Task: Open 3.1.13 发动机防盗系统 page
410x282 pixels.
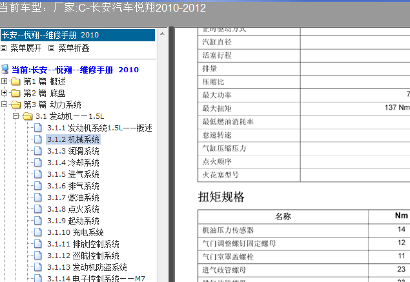Action: [87, 267]
